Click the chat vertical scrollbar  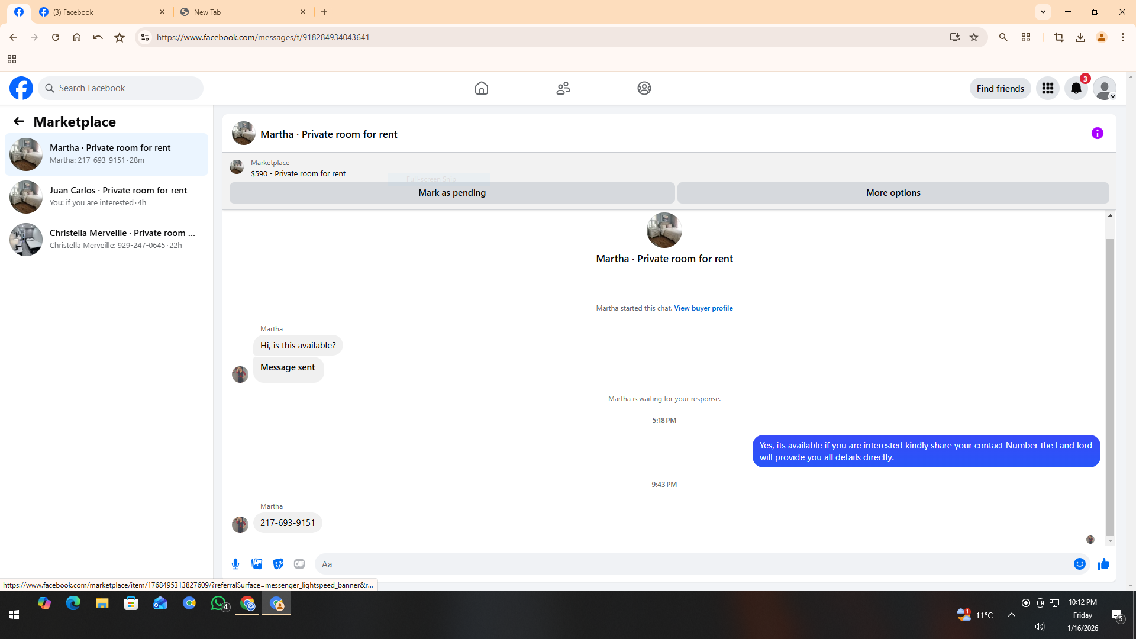pos(1110,385)
